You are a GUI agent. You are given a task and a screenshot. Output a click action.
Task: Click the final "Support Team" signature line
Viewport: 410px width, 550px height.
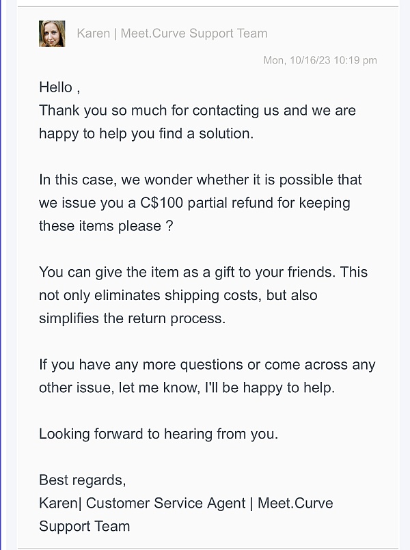(x=84, y=526)
